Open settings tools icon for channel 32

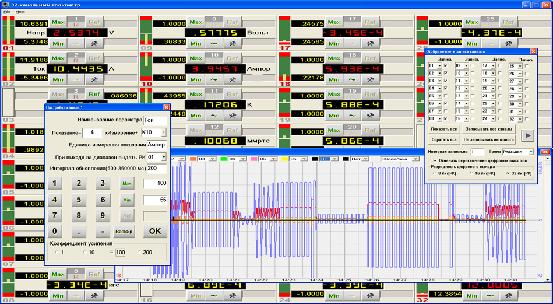(x=509, y=296)
